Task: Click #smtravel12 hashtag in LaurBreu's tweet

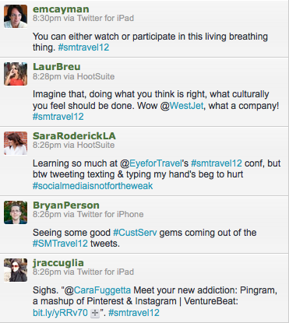Action: tap(58, 117)
